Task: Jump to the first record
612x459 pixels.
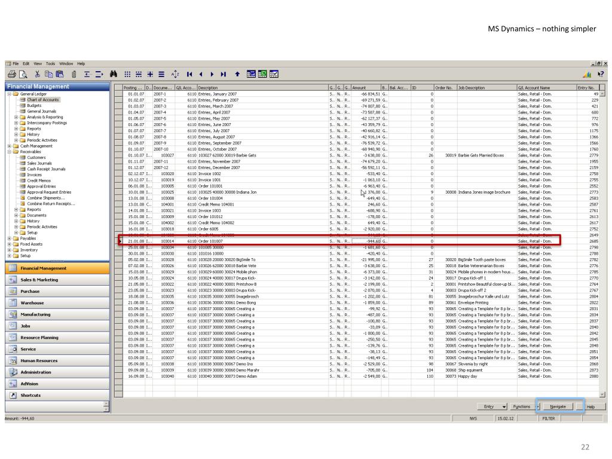Action: (x=189, y=74)
